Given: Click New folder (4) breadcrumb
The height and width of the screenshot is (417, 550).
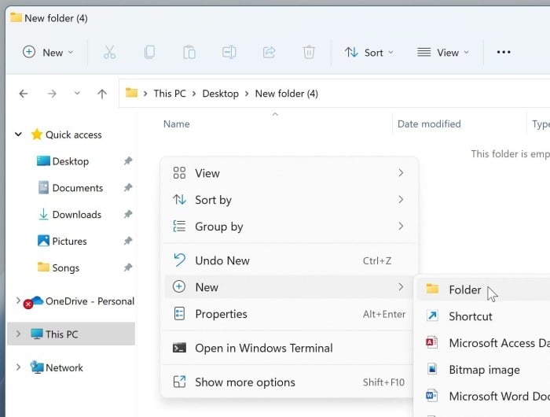Looking at the screenshot, I should click(287, 94).
